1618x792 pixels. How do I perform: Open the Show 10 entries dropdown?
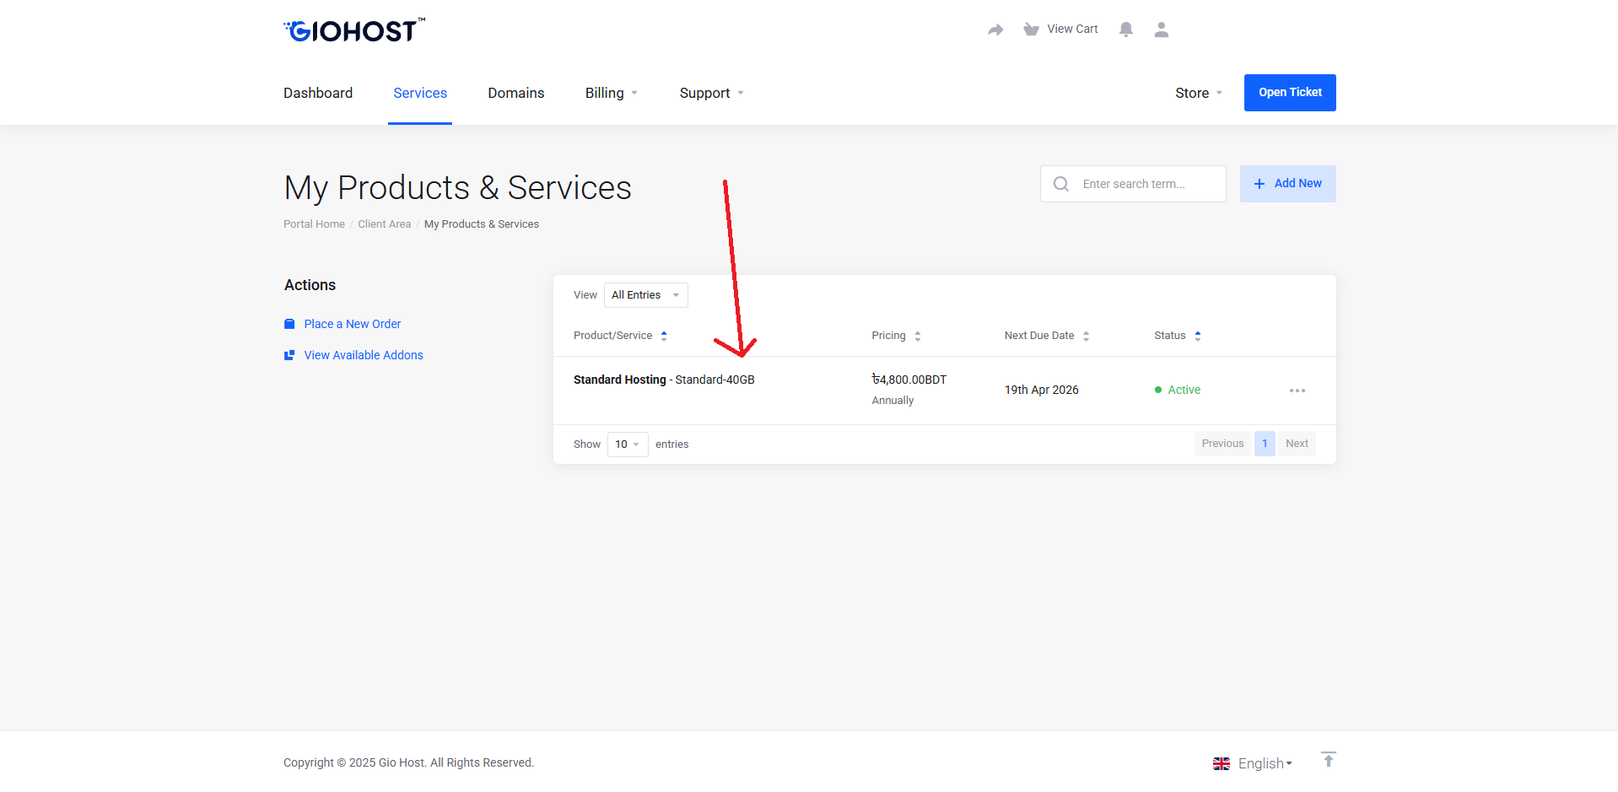(628, 444)
